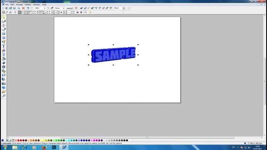The height and width of the screenshot is (150, 267).
Task: Select the Ellipse tool
Action: tap(4, 38)
